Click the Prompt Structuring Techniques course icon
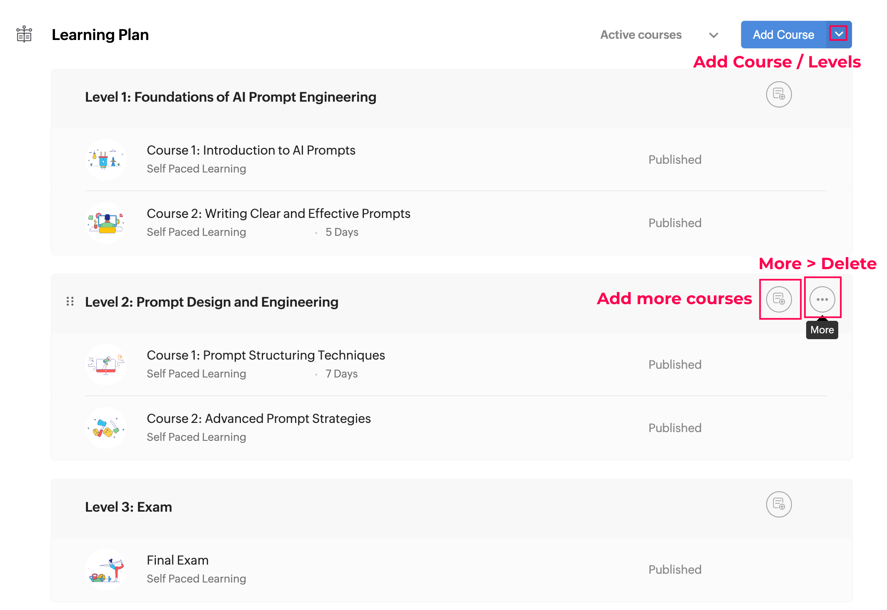 click(x=106, y=365)
